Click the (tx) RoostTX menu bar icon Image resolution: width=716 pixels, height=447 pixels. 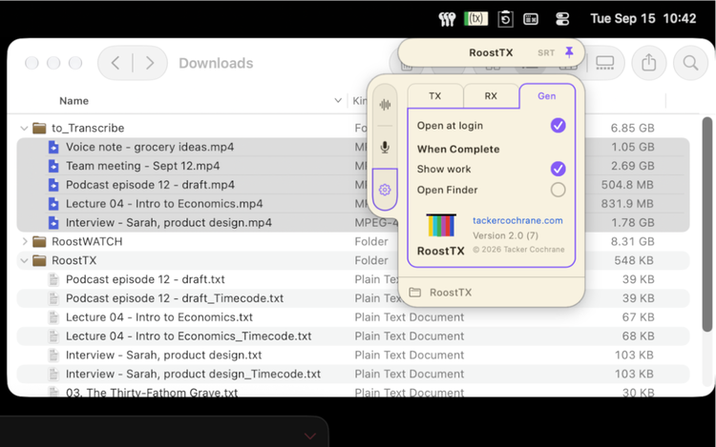[x=475, y=19]
